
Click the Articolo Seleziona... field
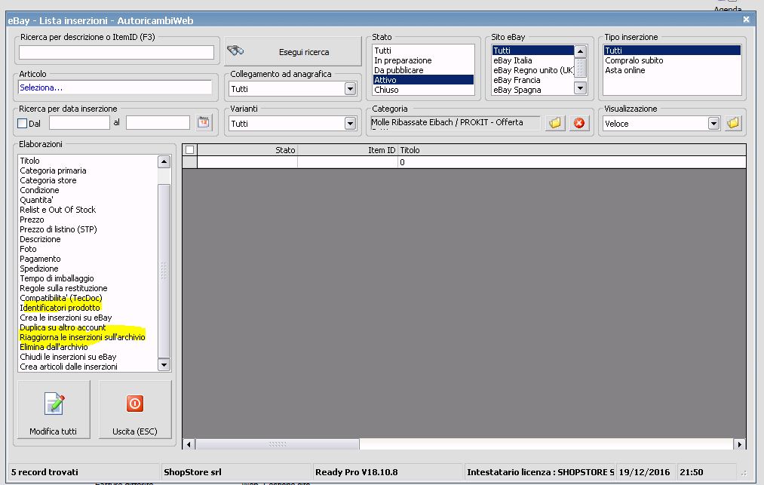(115, 87)
